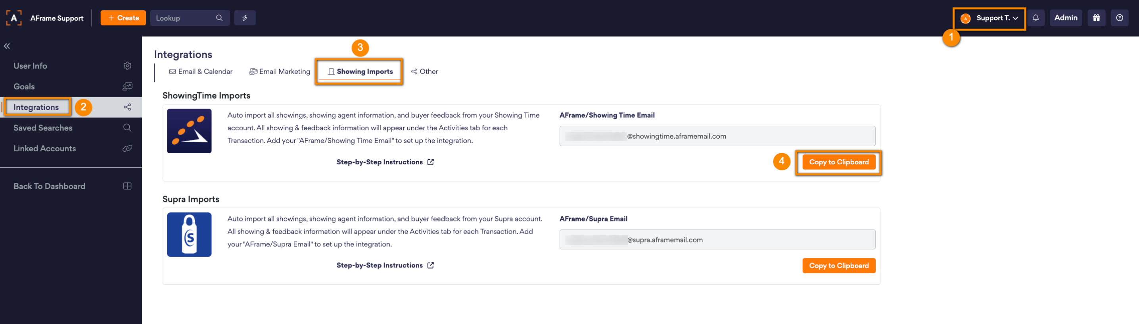Click the Lookup magnifier icon
1139x324 pixels.
219,18
